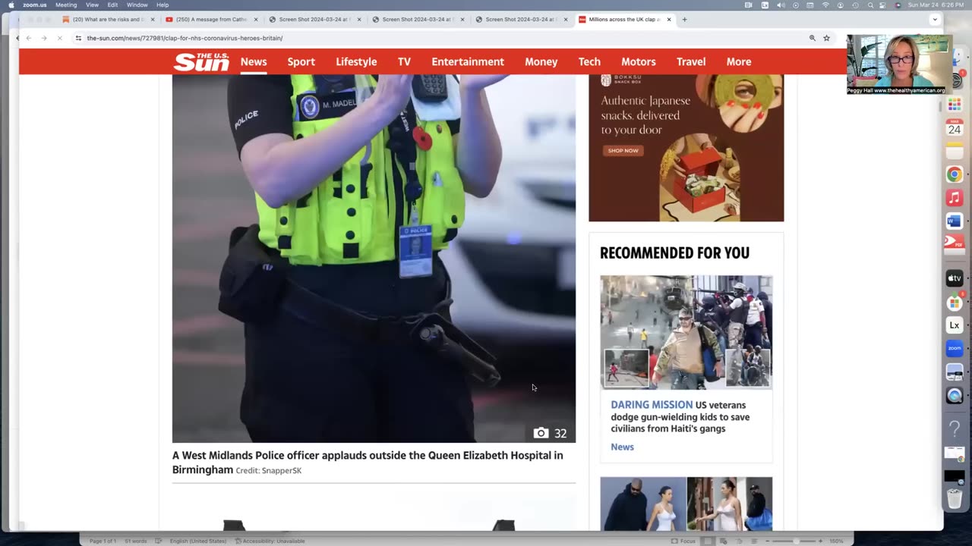Go to the Money section

click(541, 61)
